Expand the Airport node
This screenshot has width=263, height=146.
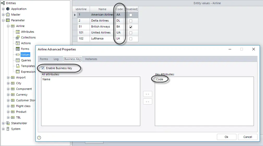click(8, 77)
